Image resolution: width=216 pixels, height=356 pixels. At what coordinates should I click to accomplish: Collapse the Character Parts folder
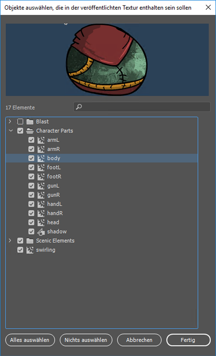(11, 131)
